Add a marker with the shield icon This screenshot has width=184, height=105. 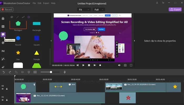point(29,72)
